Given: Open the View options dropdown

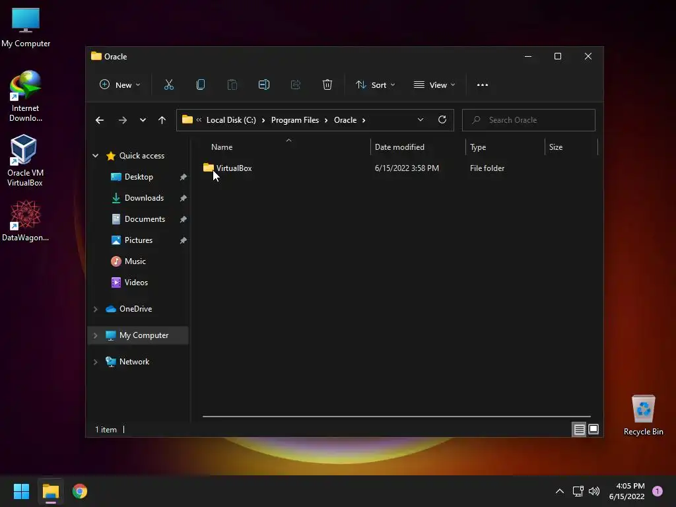Looking at the screenshot, I should (x=434, y=84).
